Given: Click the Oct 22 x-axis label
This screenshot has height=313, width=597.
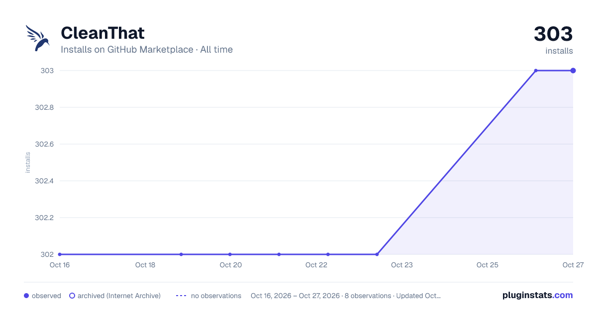Looking at the screenshot, I should 316,265.
